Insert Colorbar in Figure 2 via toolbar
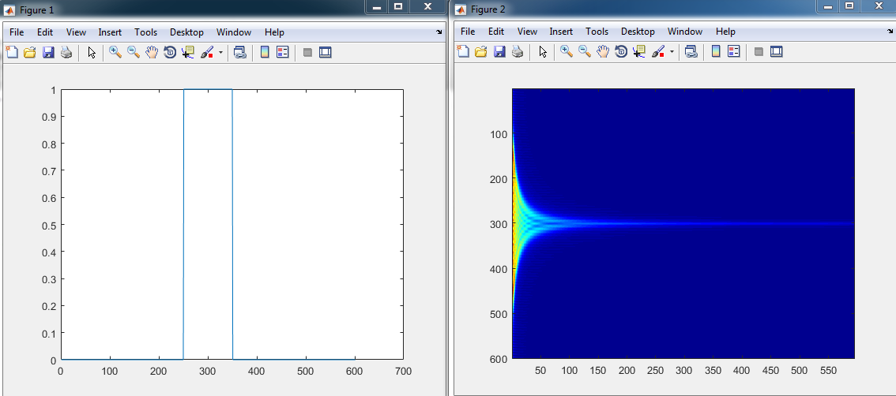 click(716, 52)
